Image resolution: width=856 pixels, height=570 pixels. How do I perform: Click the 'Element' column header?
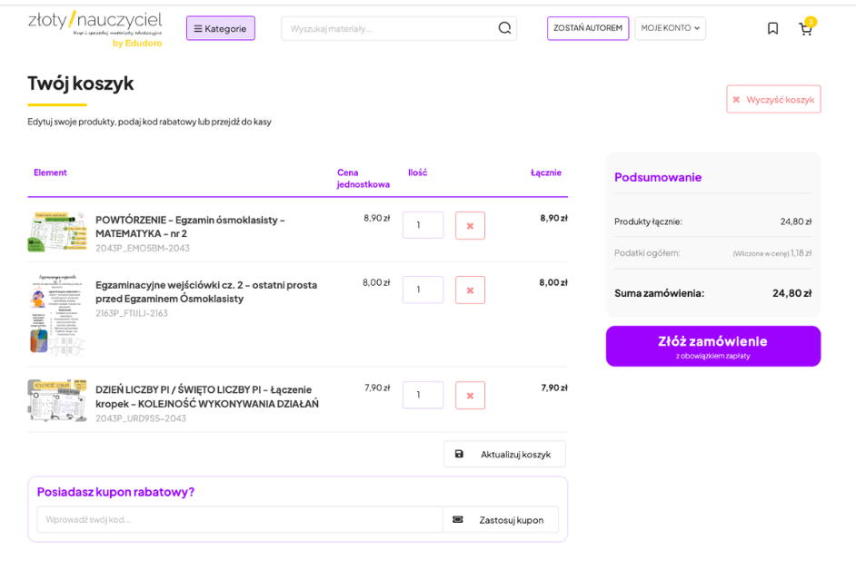tap(50, 172)
